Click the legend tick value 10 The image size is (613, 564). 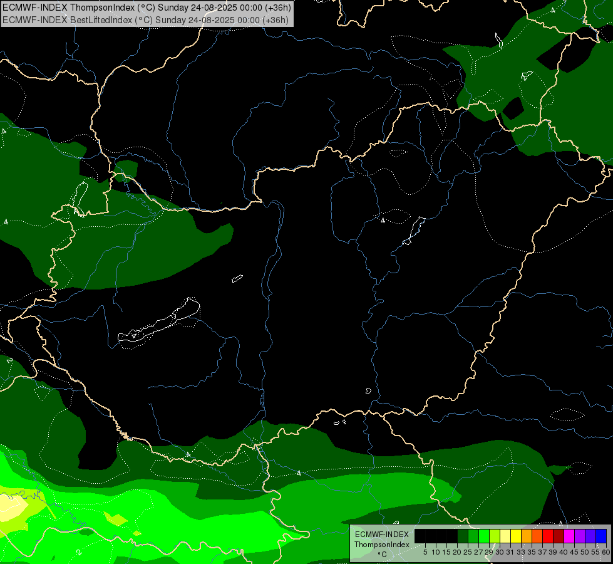pos(436,552)
